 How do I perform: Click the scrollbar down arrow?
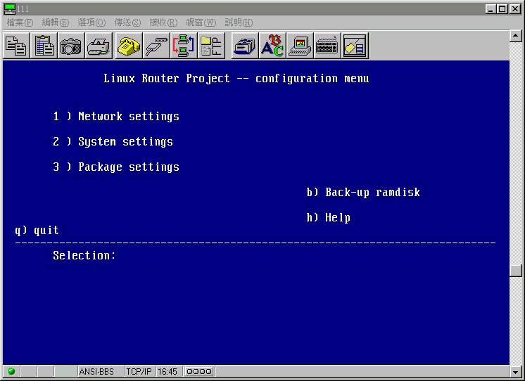(x=516, y=371)
